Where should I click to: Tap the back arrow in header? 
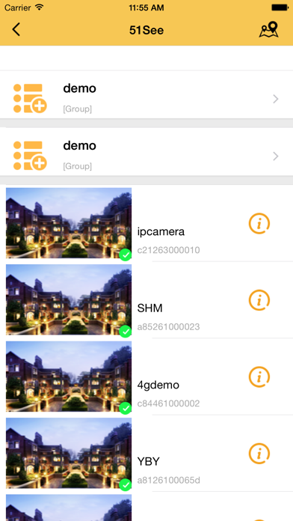16,30
